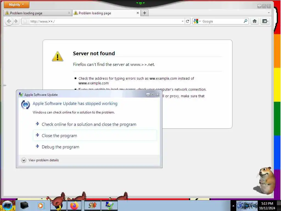
Task: Close the Apple Software Update dialog
Action: tap(157, 95)
